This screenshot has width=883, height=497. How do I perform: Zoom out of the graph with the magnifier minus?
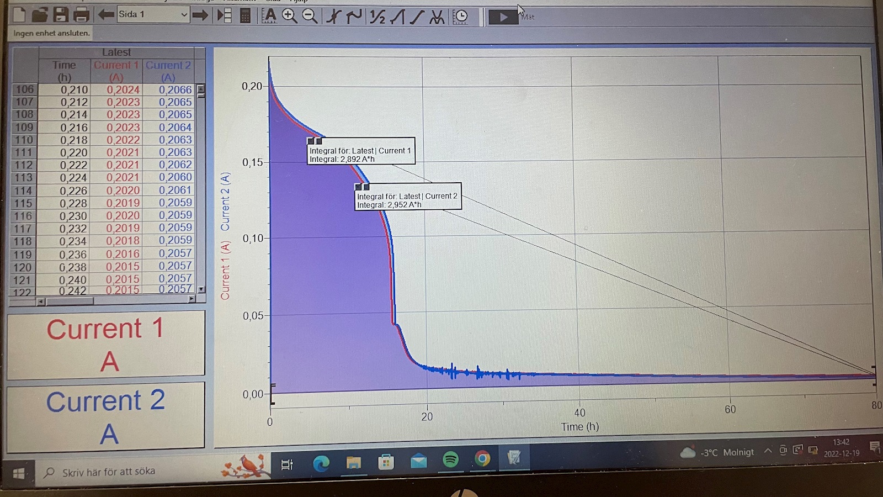[x=310, y=16]
